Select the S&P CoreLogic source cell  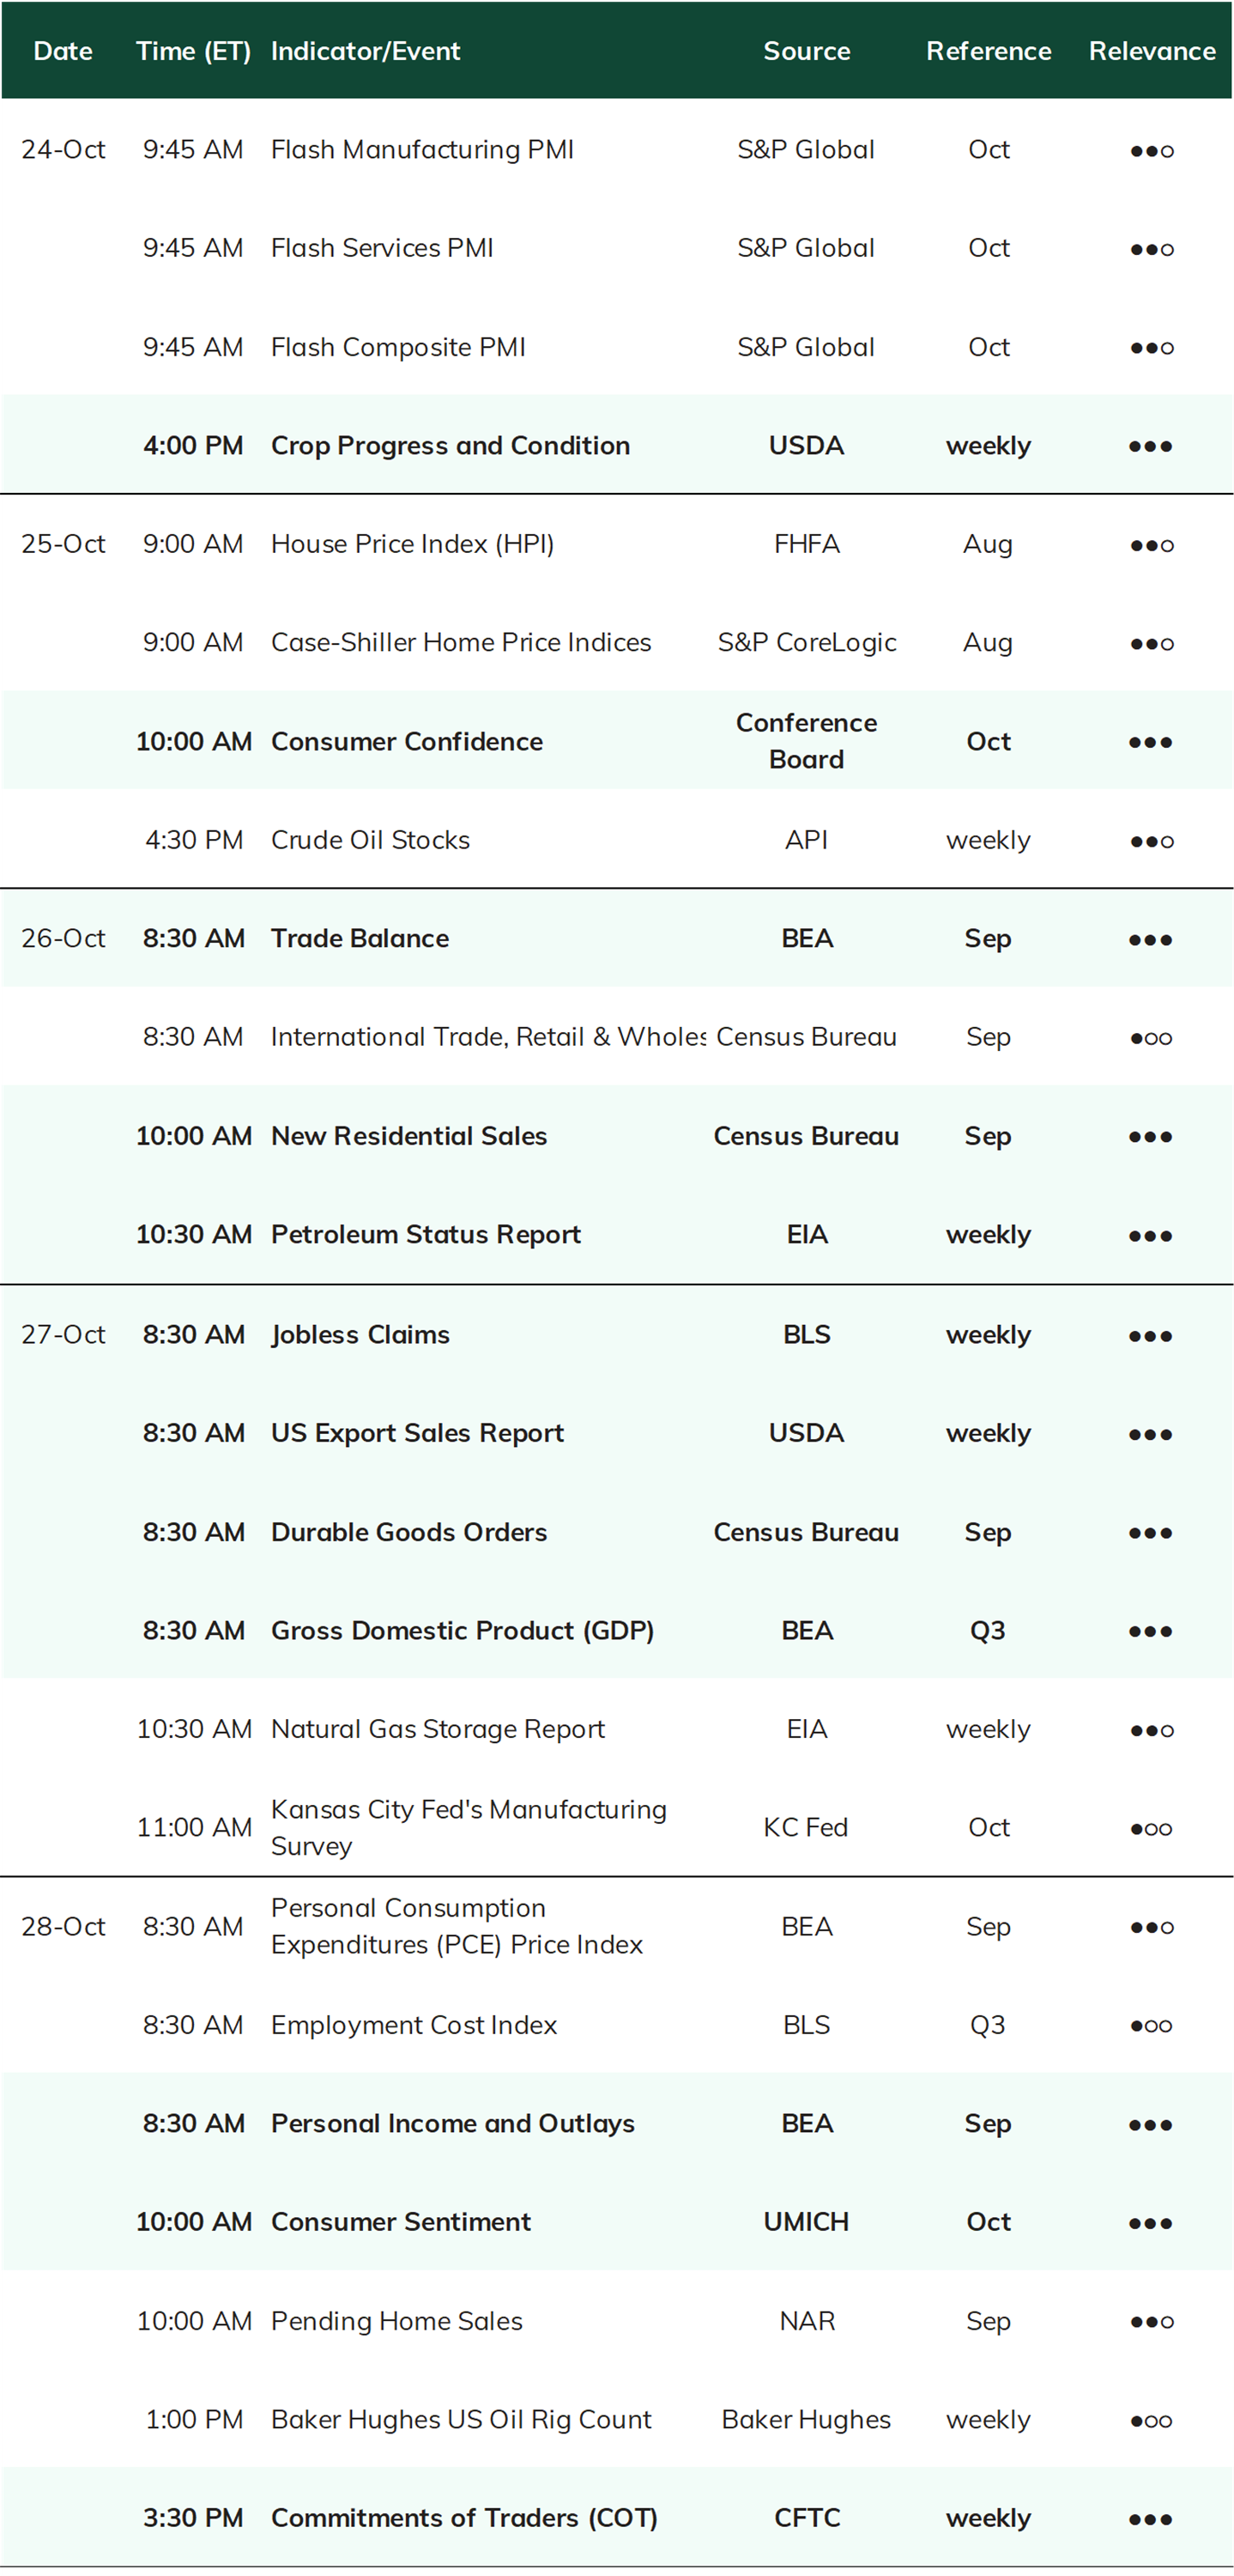point(807,642)
